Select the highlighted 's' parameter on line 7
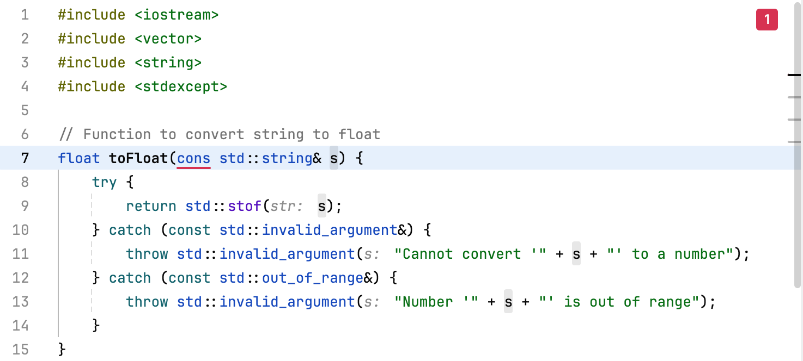Viewport: 803px width, 361px height. (334, 158)
